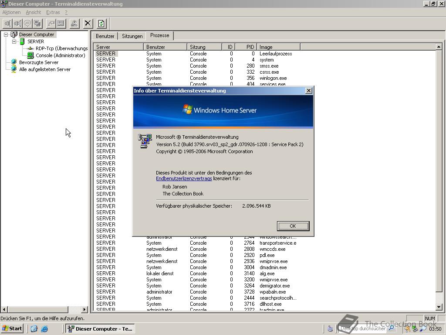The height and width of the screenshot is (335, 446).
Task: Collapse the SERVER tree node
Action: 14,41
